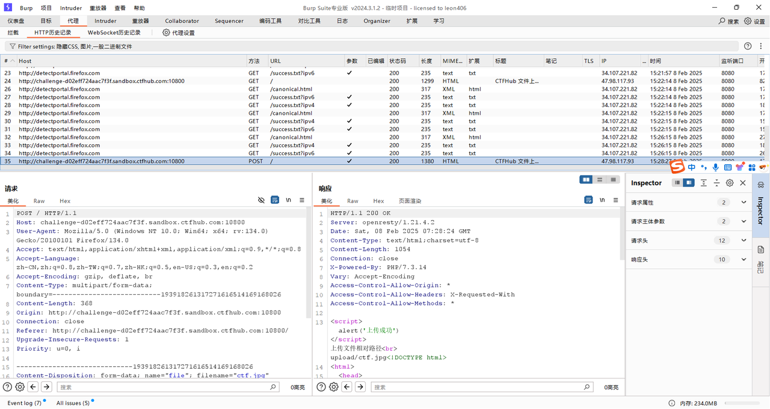The image size is (770, 409).
Task: Expand the 响应头 section in Inspector
Action: click(744, 259)
